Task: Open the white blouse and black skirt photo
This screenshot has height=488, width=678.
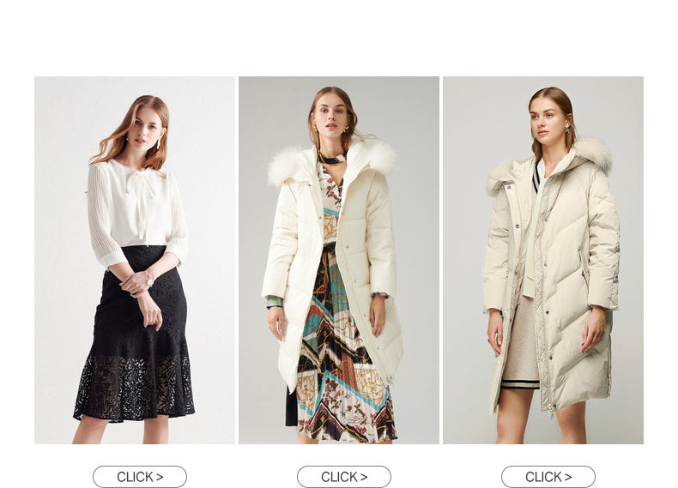Action: [x=135, y=260]
